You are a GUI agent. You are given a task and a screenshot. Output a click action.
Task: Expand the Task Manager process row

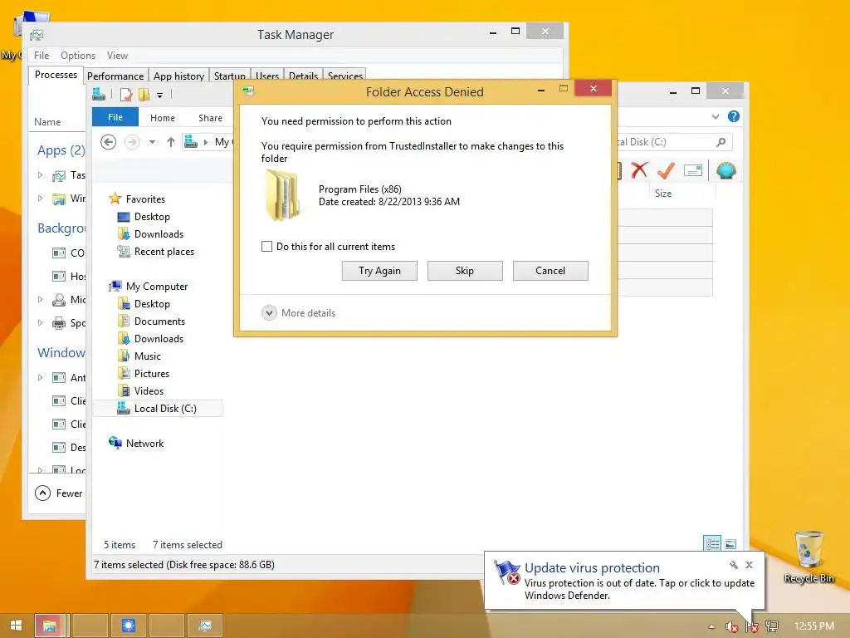tap(40, 174)
